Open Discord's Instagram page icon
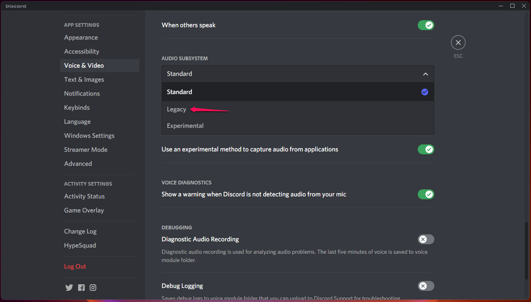The image size is (531, 302). point(93,288)
